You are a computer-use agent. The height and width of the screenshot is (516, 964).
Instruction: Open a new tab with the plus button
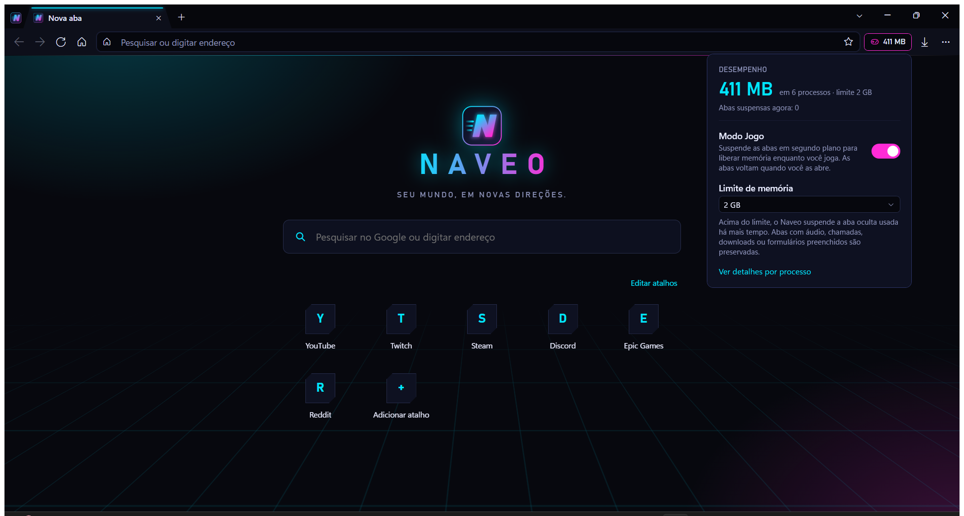pyautogui.click(x=182, y=17)
